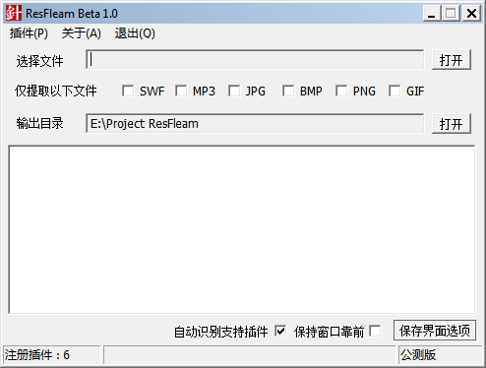
Task: Enable the GIF checkbox
Action: 395,91
